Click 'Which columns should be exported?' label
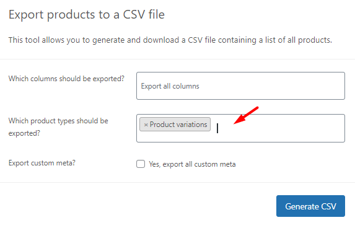Screen dimensions: 355x228 coord(66,79)
